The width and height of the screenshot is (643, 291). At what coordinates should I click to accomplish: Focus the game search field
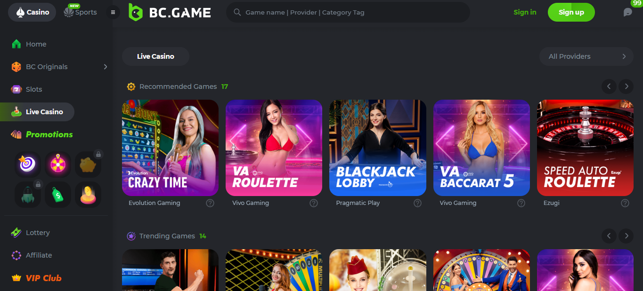pos(348,12)
